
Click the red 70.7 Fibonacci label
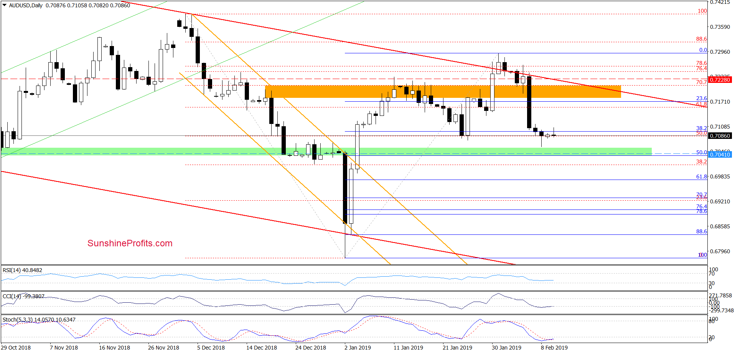(701, 82)
